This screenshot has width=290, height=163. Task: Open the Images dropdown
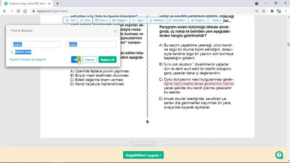[120, 20]
